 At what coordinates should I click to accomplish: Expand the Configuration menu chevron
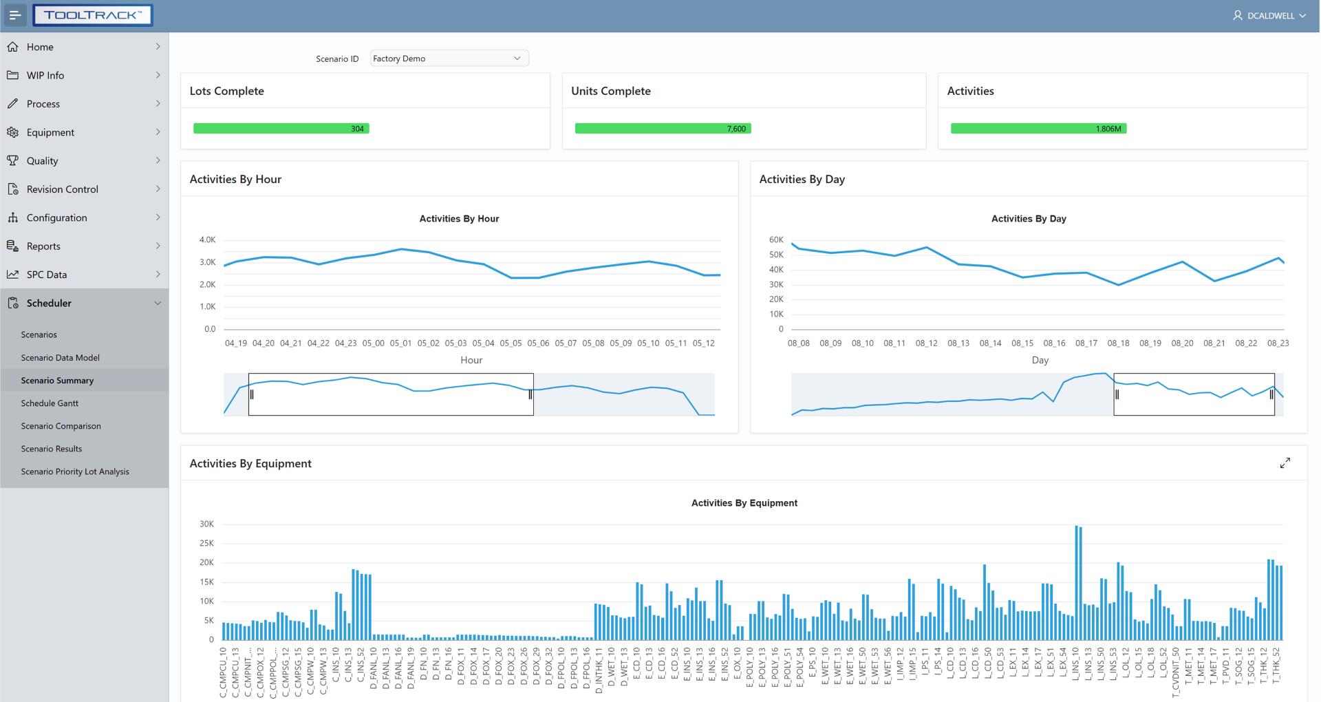[x=158, y=217]
